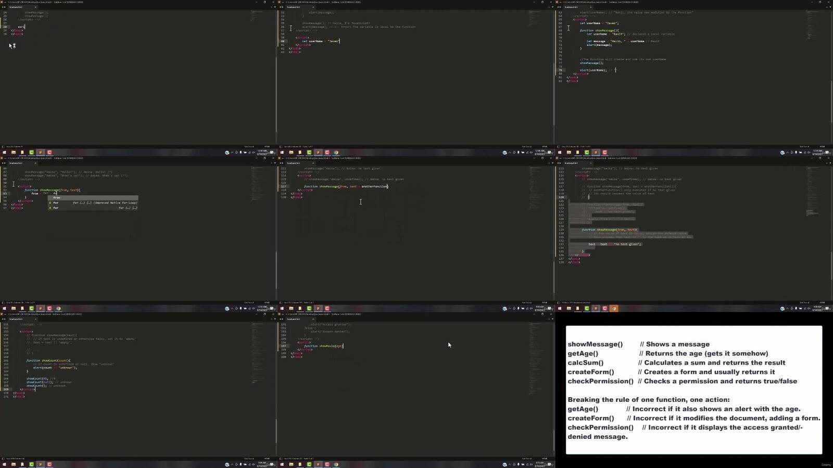This screenshot has width=833, height=468.
Task: Click green app icon on taskbar under autocomplete window
Action: tap(31, 308)
